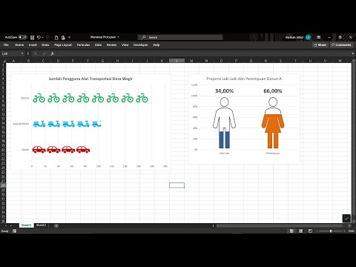356x267 pixels.
Task: Click the Share button
Action: coord(320,44)
